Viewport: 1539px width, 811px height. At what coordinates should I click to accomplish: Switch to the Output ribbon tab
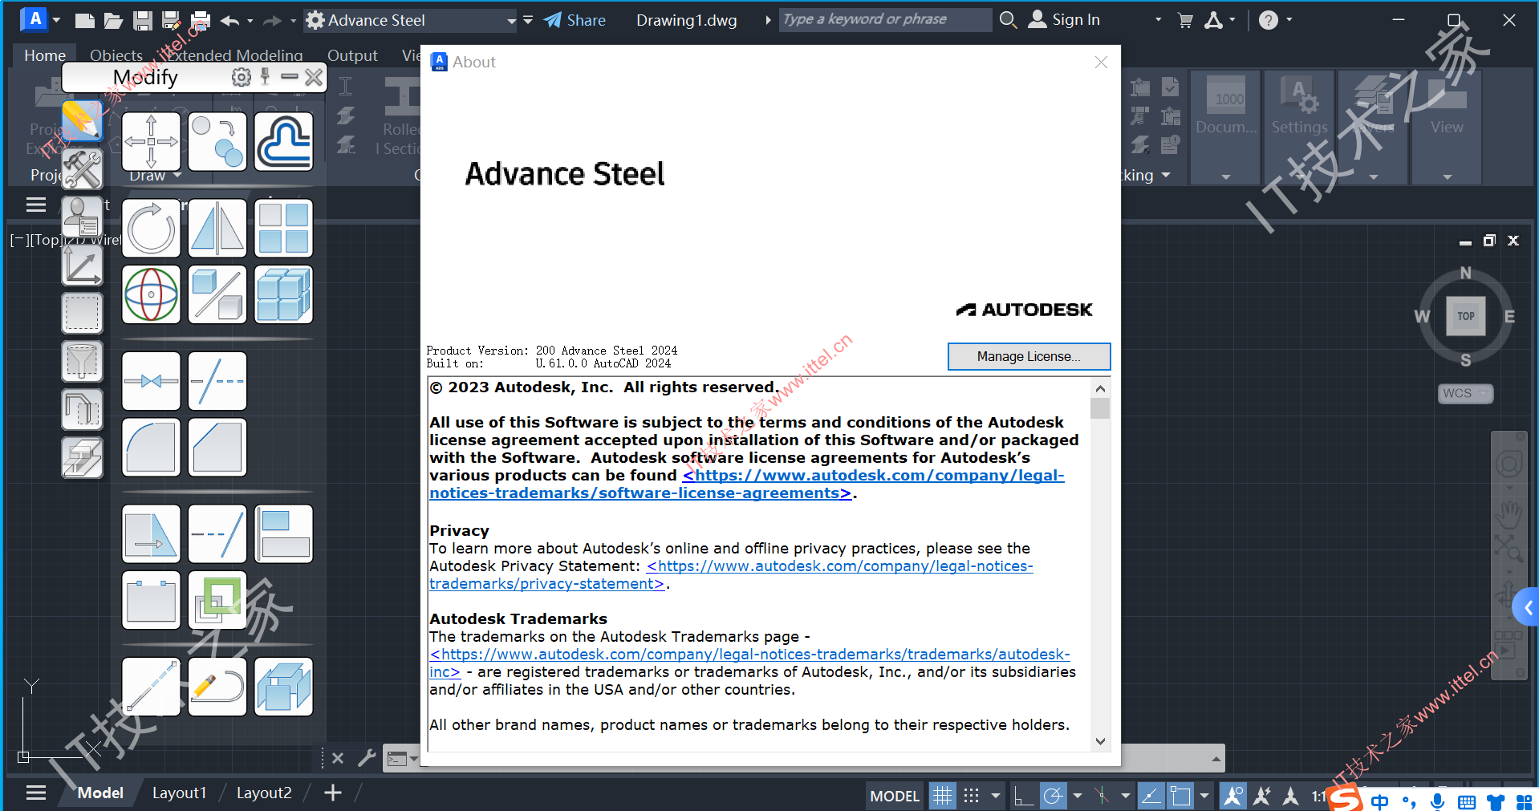coord(352,55)
